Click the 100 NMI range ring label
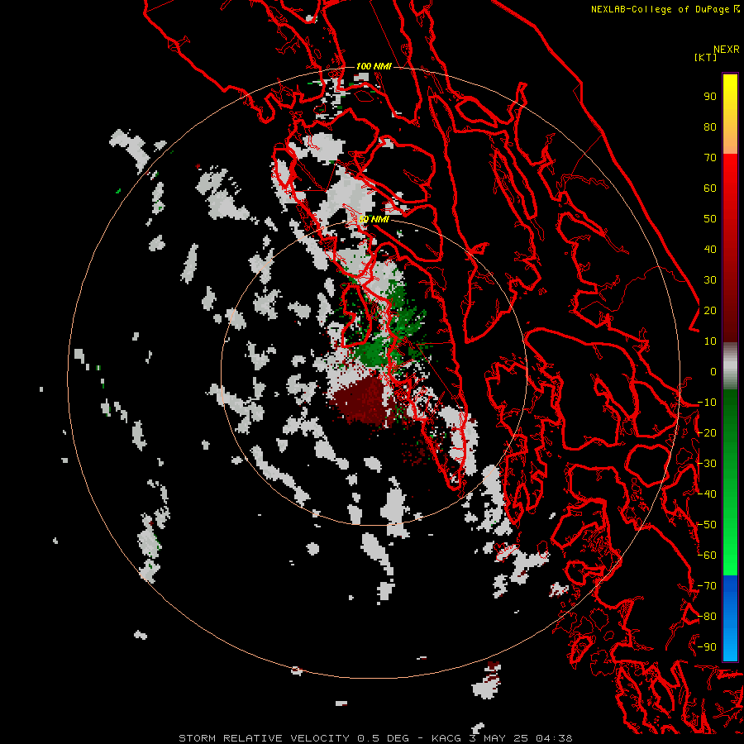744x744 pixels. 374,66
